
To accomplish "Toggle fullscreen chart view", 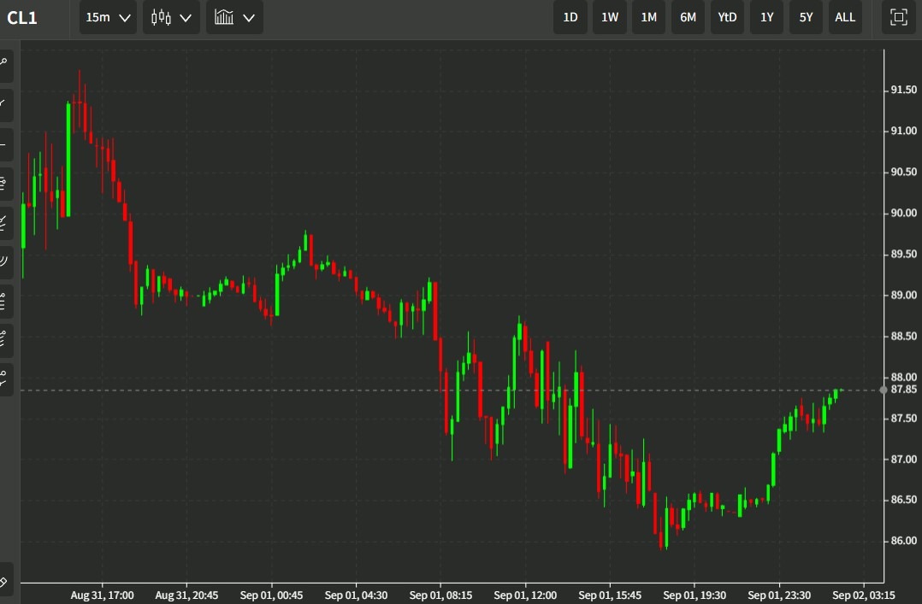I will pyautogui.click(x=898, y=17).
